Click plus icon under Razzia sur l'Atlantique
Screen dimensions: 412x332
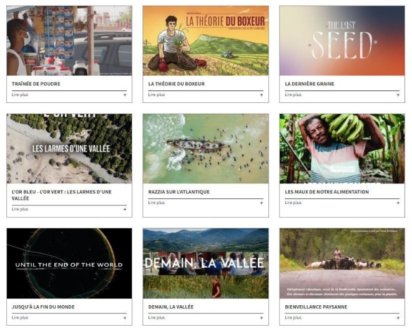(x=262, y=203)
